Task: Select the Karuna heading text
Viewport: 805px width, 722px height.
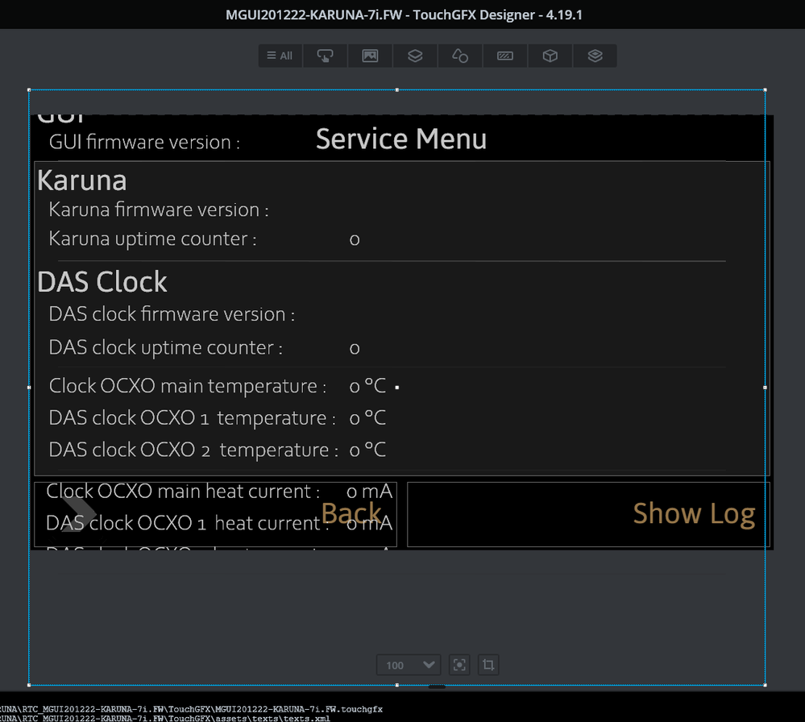Action: (81, 180)
